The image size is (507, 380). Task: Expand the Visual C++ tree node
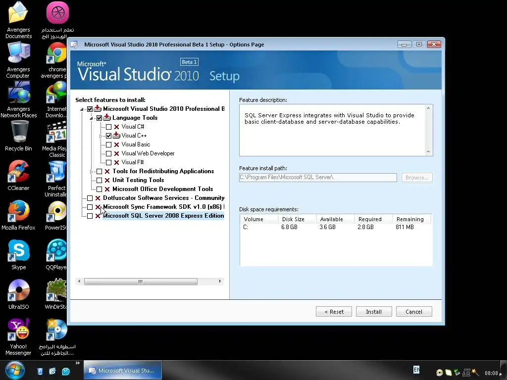(x=101, y=136)
